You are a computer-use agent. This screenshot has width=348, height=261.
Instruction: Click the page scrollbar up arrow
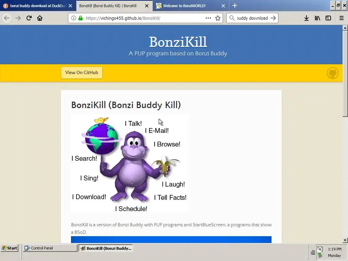pyautogui.click(x=345, y=28)
